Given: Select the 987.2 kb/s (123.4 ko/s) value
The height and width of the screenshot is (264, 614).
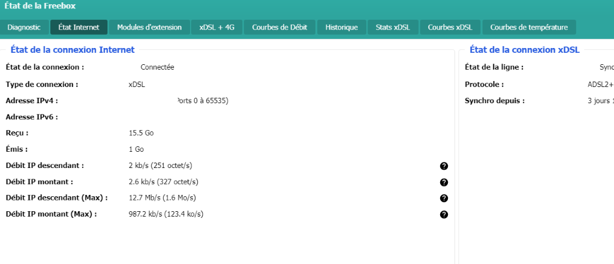Looking at the screenshot, I should (x=166, y=214).
